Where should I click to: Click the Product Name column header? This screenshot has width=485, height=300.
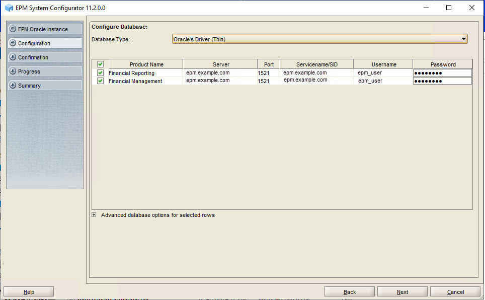tap(146, 64)
